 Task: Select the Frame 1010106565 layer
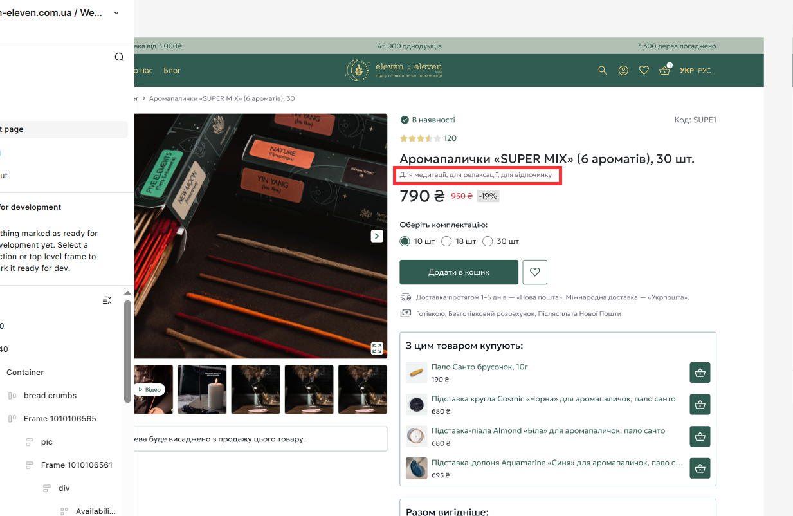(x=60, y=419)
